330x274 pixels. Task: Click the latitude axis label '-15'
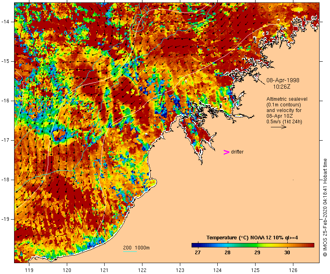(x=5, y=61)
